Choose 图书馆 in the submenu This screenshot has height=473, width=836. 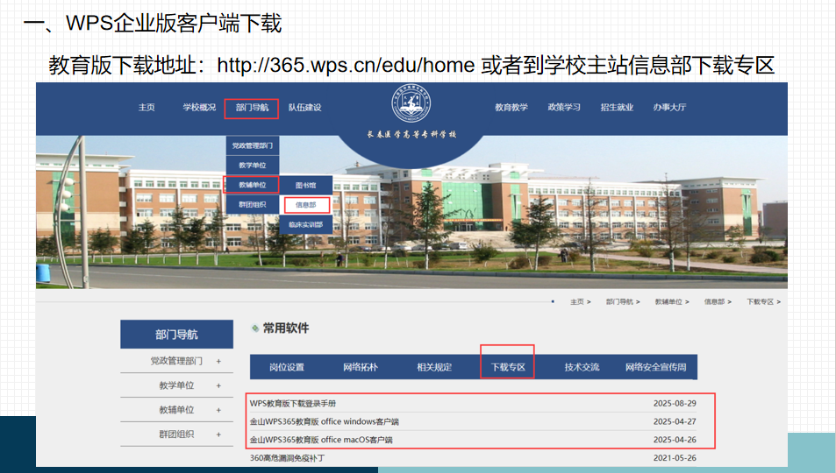tap(306, 186)
